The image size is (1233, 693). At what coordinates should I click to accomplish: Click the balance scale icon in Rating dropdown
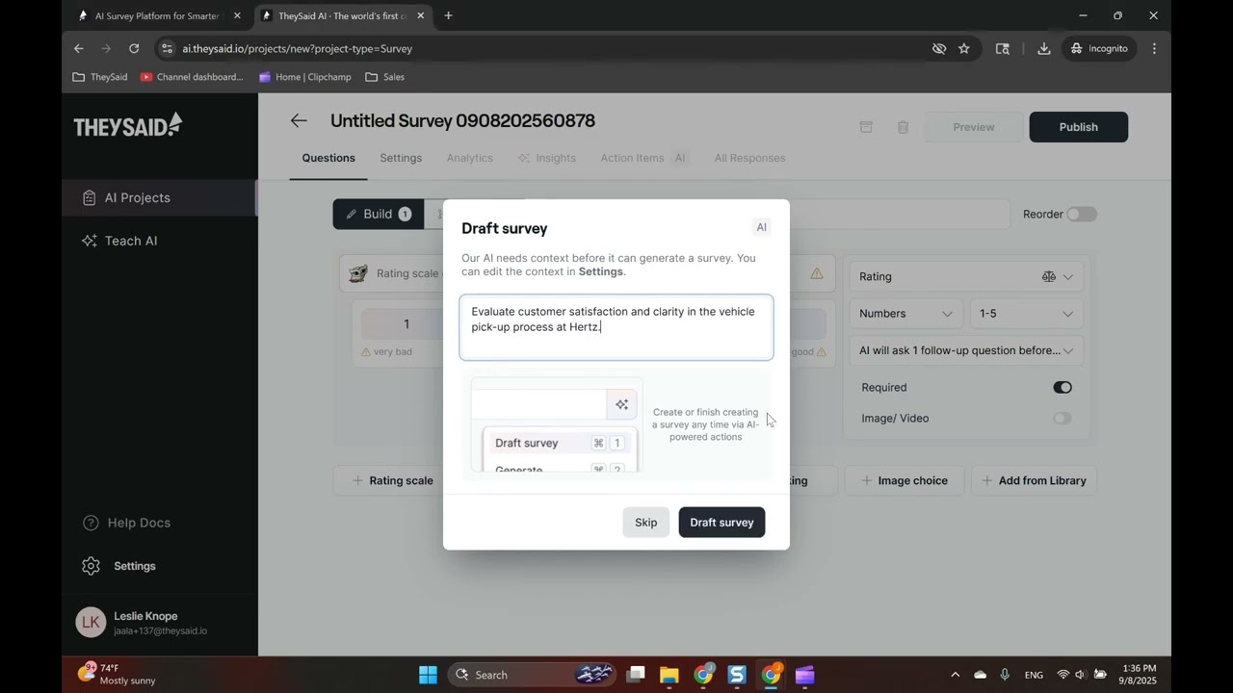pyautogui.click(x=1049, y=276)
